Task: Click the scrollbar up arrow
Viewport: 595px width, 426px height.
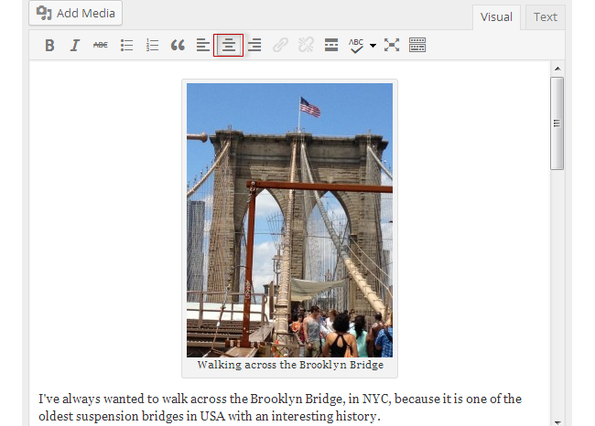Action: [557, 69]
